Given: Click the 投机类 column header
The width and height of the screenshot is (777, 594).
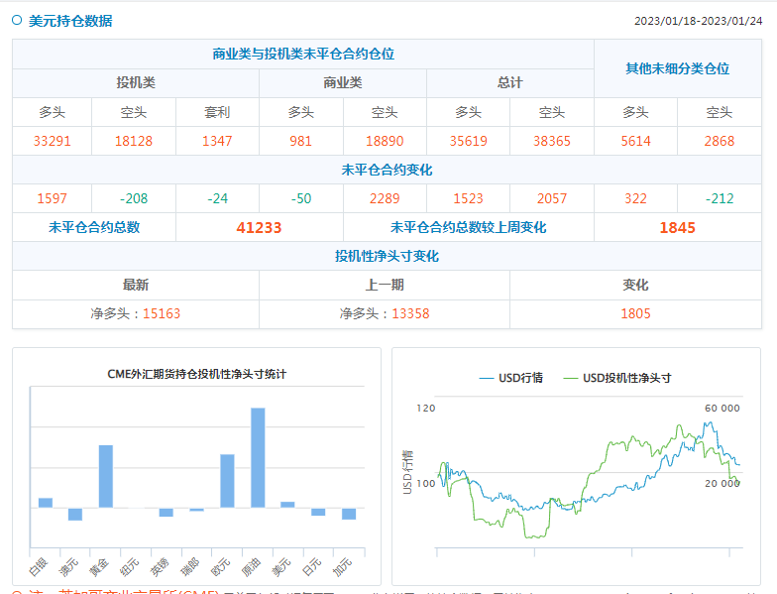Looking at the screenshot, I should pyautogui.click(x=136, y=83).
